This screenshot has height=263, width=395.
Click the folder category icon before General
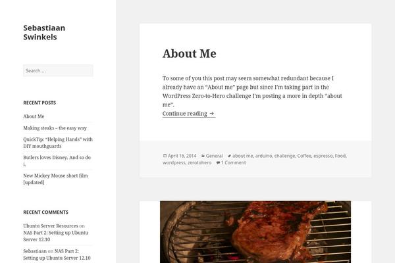(x=203, y=156)
